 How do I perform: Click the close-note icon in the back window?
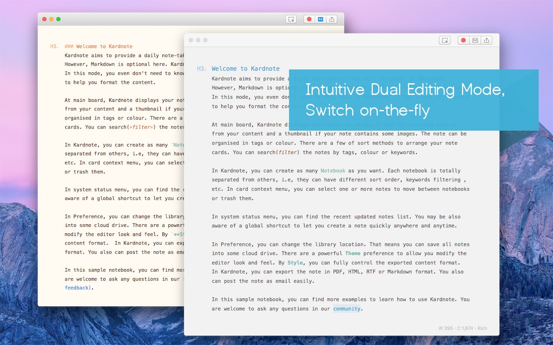click(x=291, y=19)
